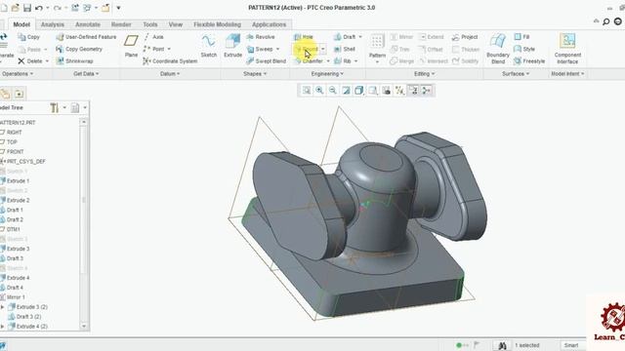Switch to the Analysis tab
The image size is (625, 351).
[x=53, y=24]
